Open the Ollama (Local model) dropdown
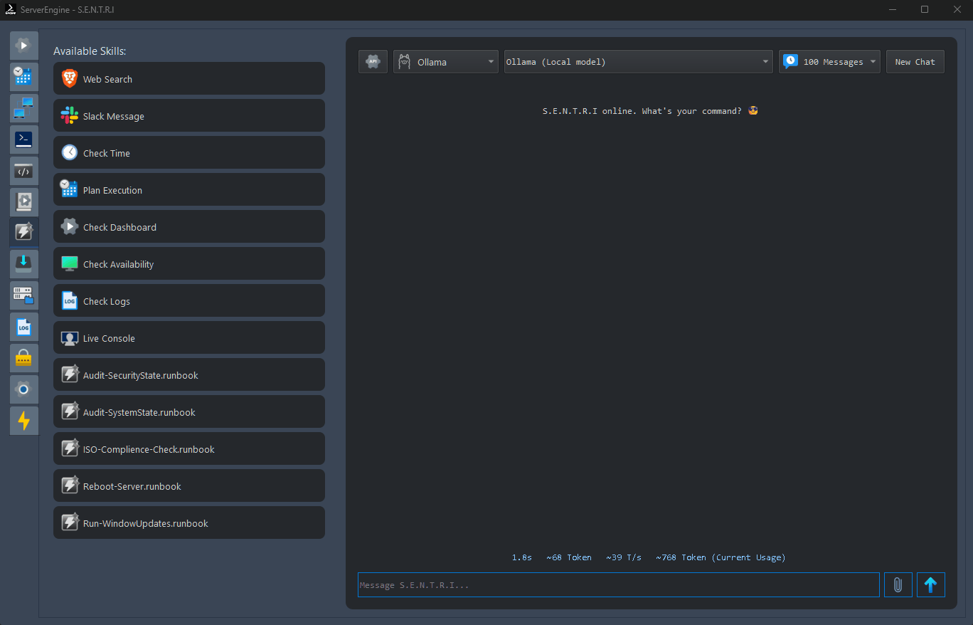The height and width of the screenshot is (625, 973). 638,62
